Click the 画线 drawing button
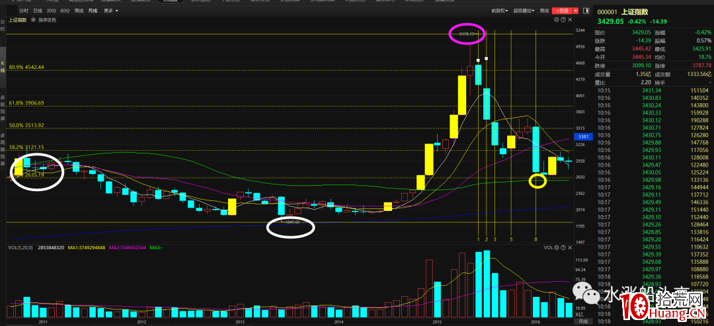 [544, 11]
